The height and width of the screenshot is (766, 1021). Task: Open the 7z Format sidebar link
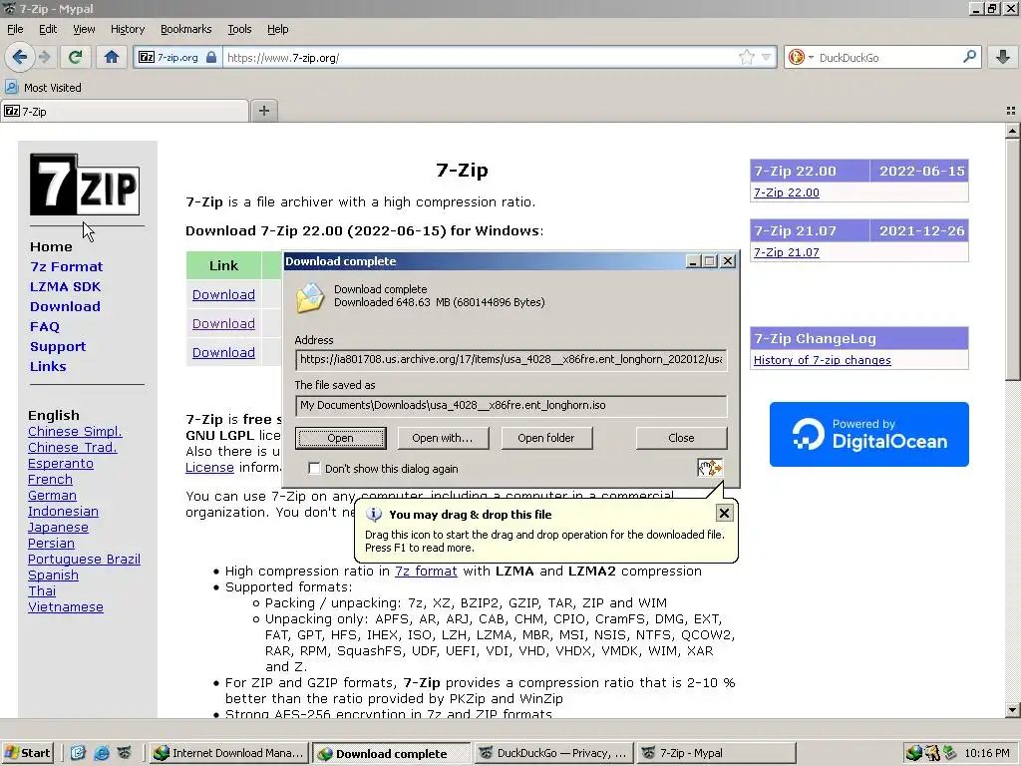(x=67, y=266)
